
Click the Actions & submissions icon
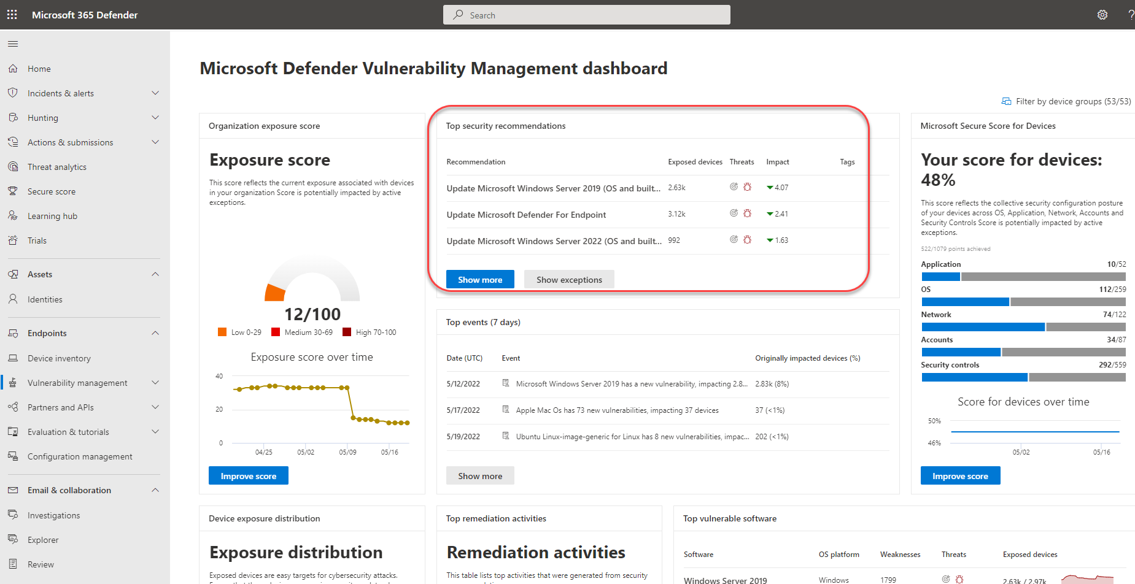(13, 142)
